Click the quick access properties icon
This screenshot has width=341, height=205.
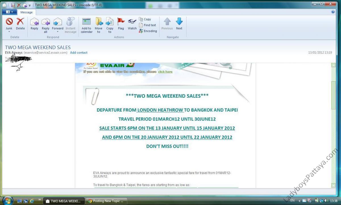(x=13, y=5)
